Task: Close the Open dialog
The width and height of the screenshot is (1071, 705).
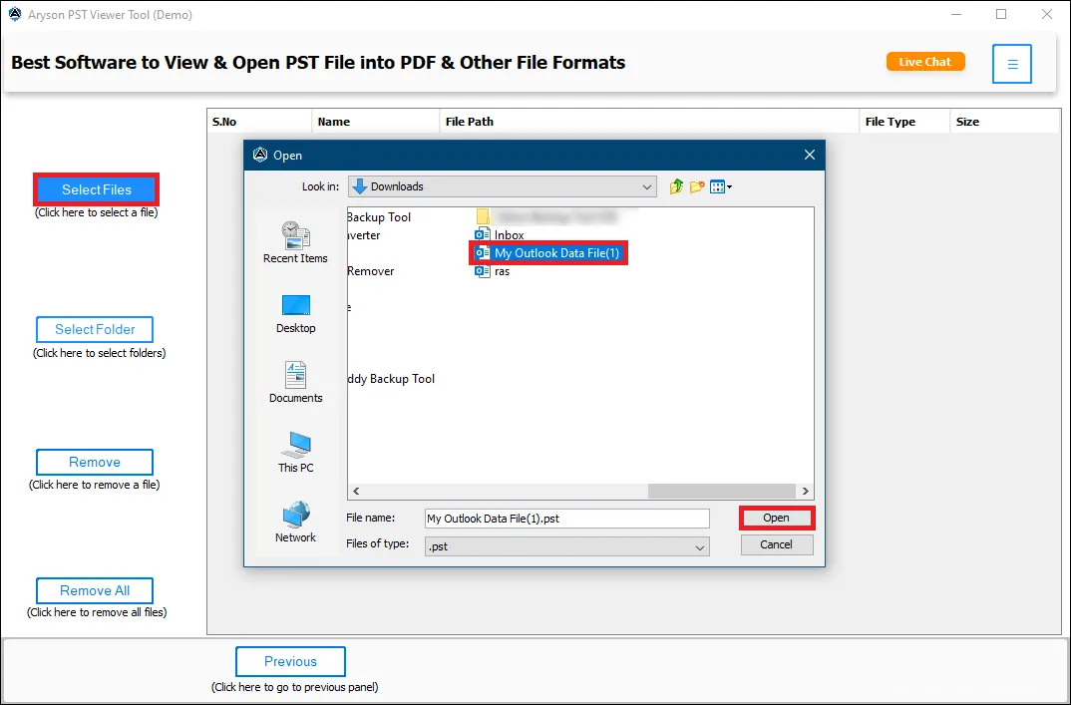Action: [810, 156]
